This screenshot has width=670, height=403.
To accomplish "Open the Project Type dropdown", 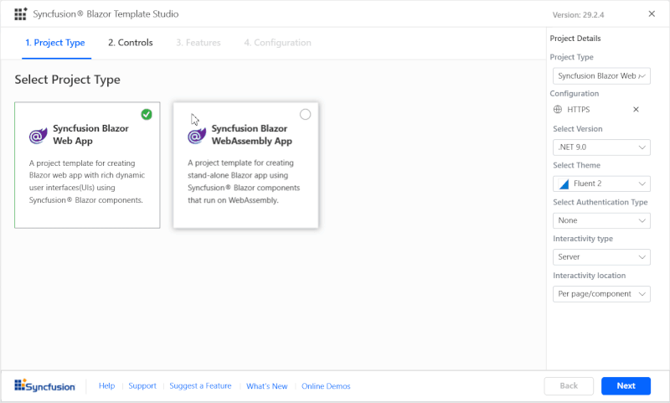I will pyautogui.click(x=601, y=75).
